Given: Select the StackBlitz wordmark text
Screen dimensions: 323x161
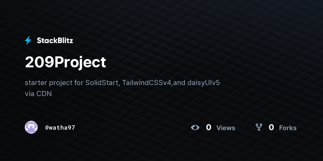Looking at the screenshot, I should coord(55,41).
